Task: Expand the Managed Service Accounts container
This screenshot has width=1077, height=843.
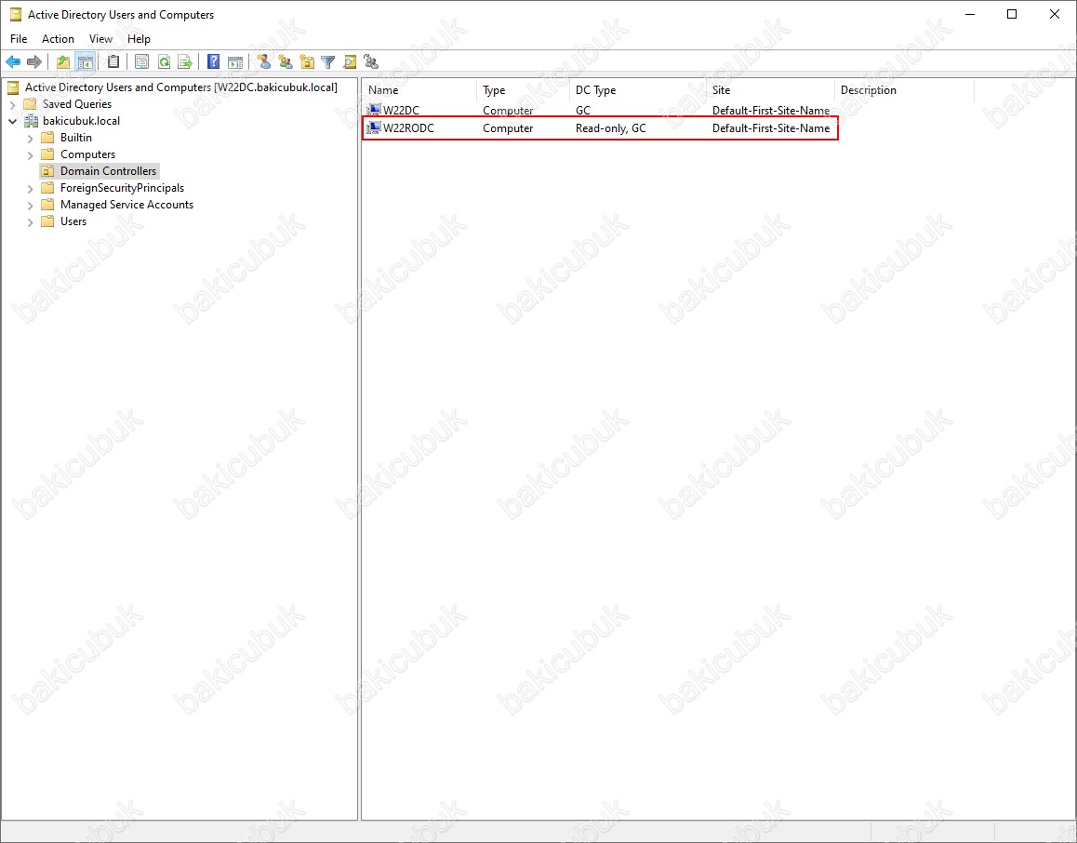Action: point(30,205)
